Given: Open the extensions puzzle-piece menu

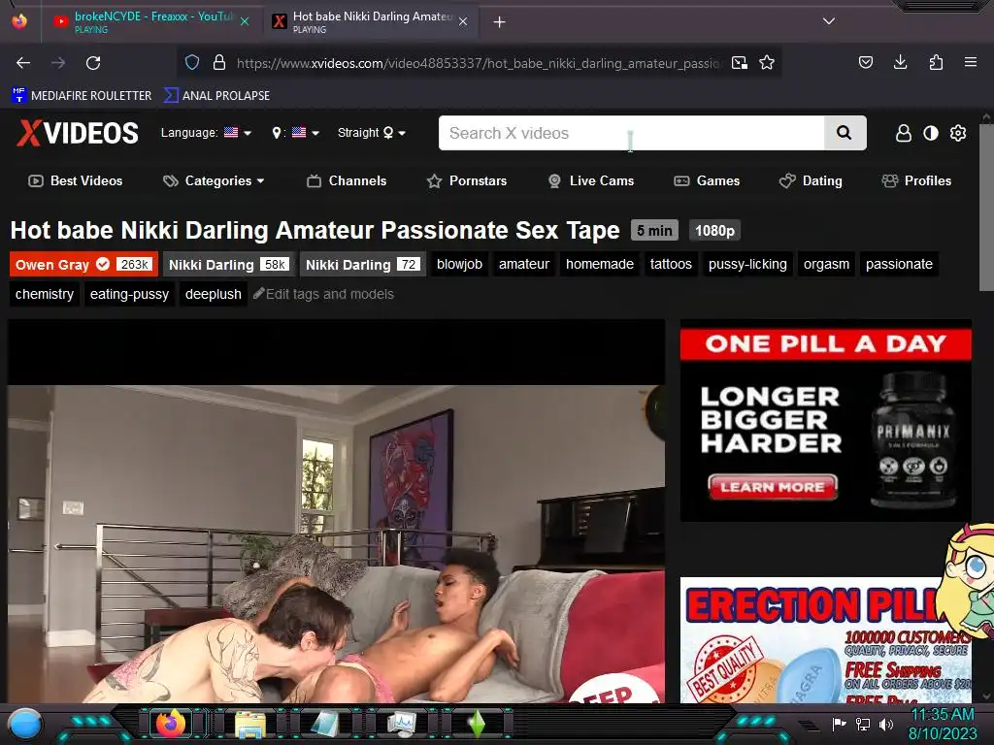Looking at the screenshot, I should click(936, 62).
